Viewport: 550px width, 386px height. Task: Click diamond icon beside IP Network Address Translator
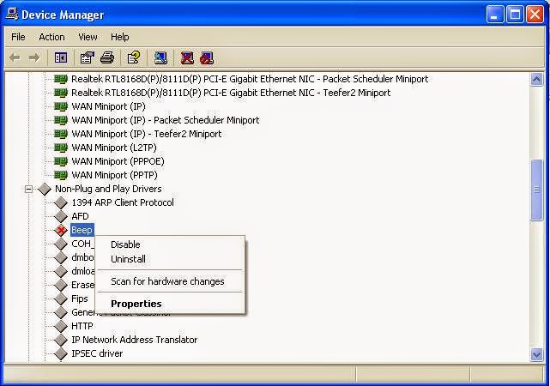[x=61, y=340]
